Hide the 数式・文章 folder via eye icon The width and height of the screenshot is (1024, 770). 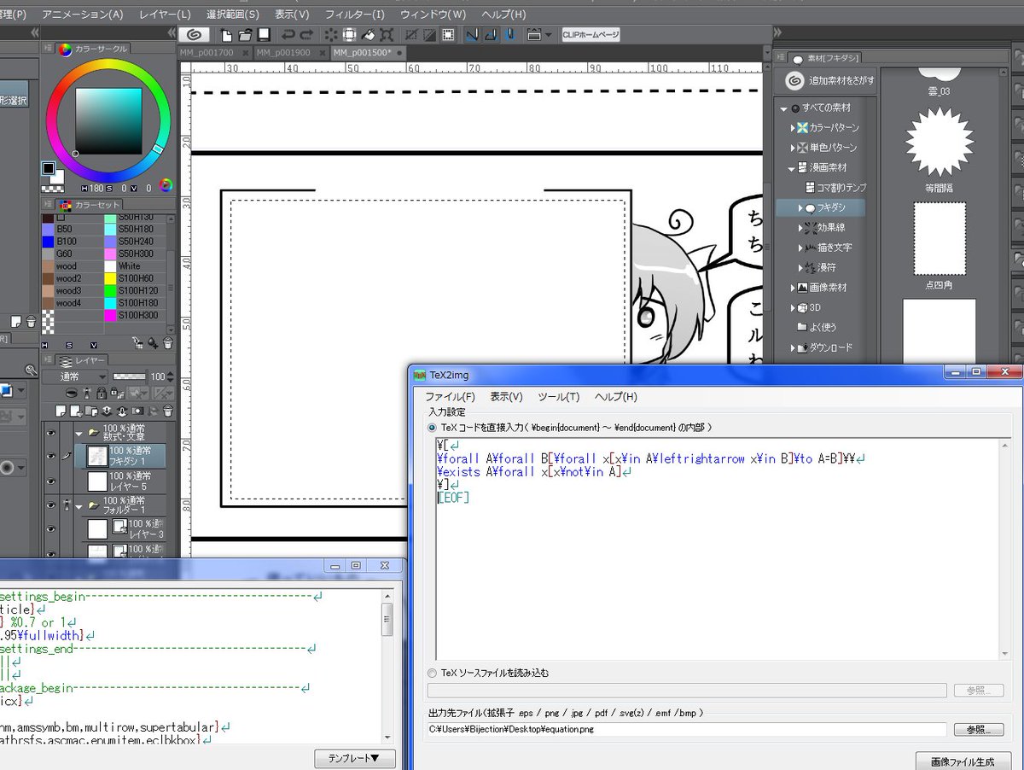(50, 433)
